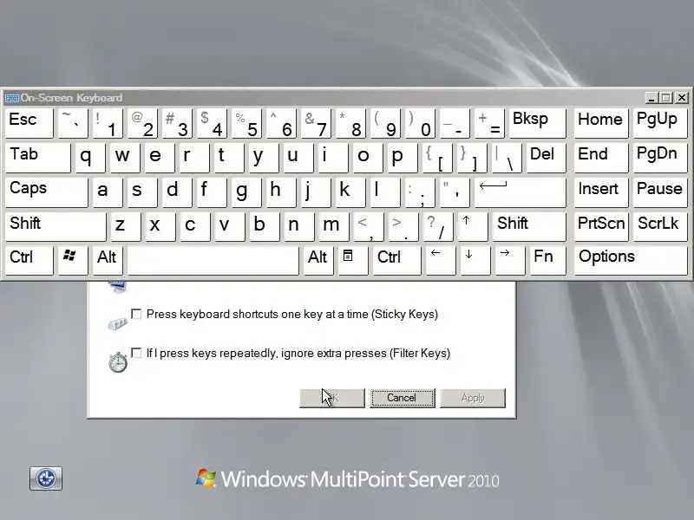Screen dimensions: 694x520
Task: Click the Windows logo key on keyboard
Action: [x=73, y=261]
